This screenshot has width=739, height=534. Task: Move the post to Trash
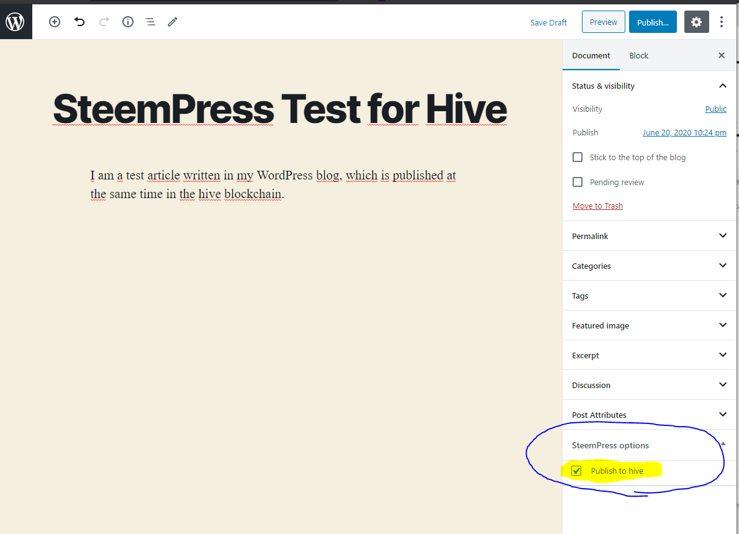tap(597, 206)
